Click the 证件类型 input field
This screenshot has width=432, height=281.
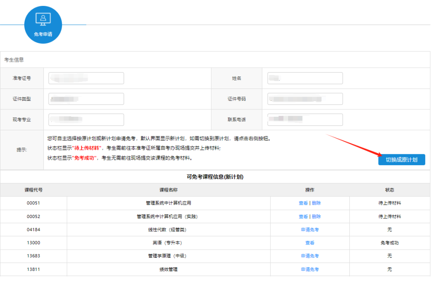point(86,99)
